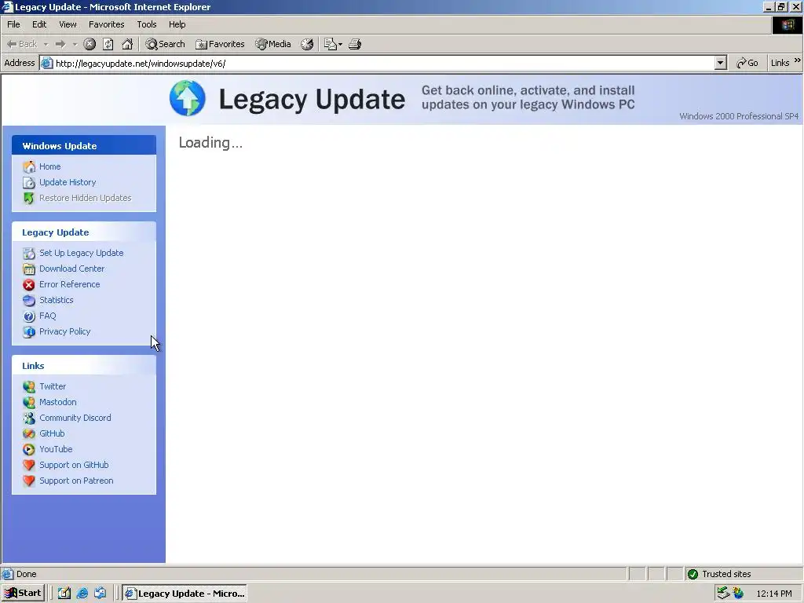
Task: Click the Support on GitHub heart icon
Action: [29, 465]
